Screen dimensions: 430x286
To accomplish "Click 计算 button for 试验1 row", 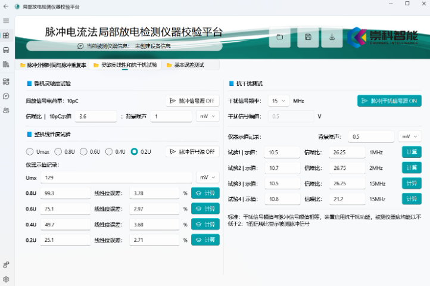I will (412, 152).
